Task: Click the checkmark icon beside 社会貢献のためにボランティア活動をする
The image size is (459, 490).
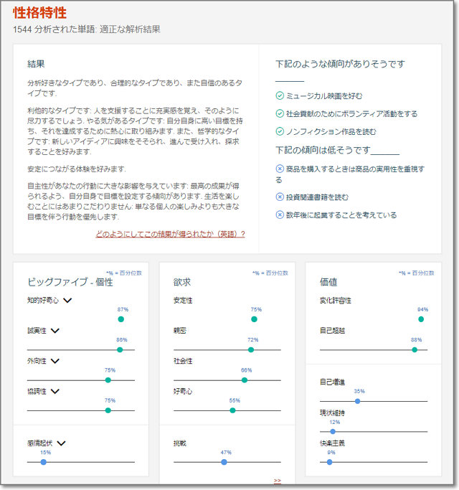Action: (280, 113)
